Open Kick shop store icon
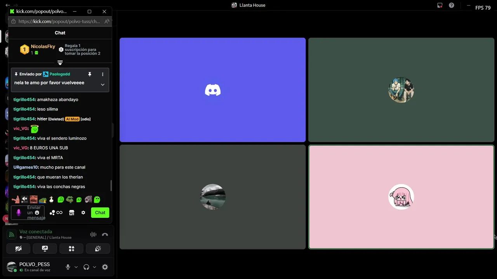The width and height of the screenshot is (497, 279). pos(71,212)
